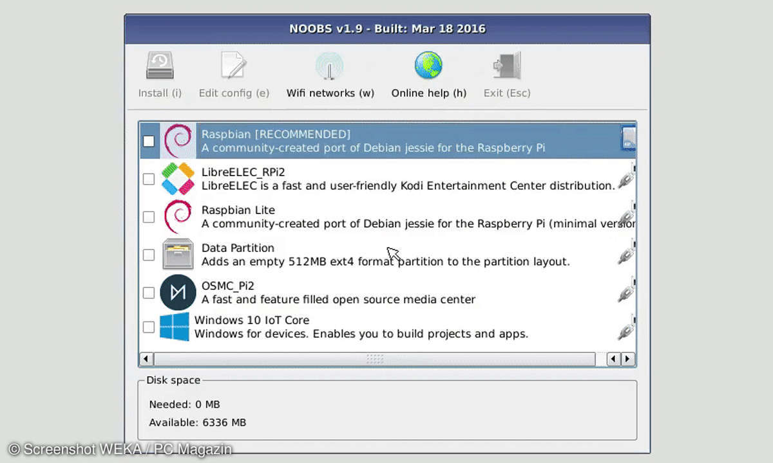This screenshot has width=773, height=463.
Task: Toggle the Data Partition checkbox
Action: point(149,255)
